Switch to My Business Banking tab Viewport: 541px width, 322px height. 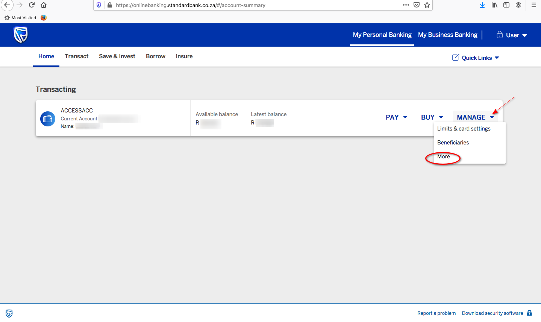(447, 35)
